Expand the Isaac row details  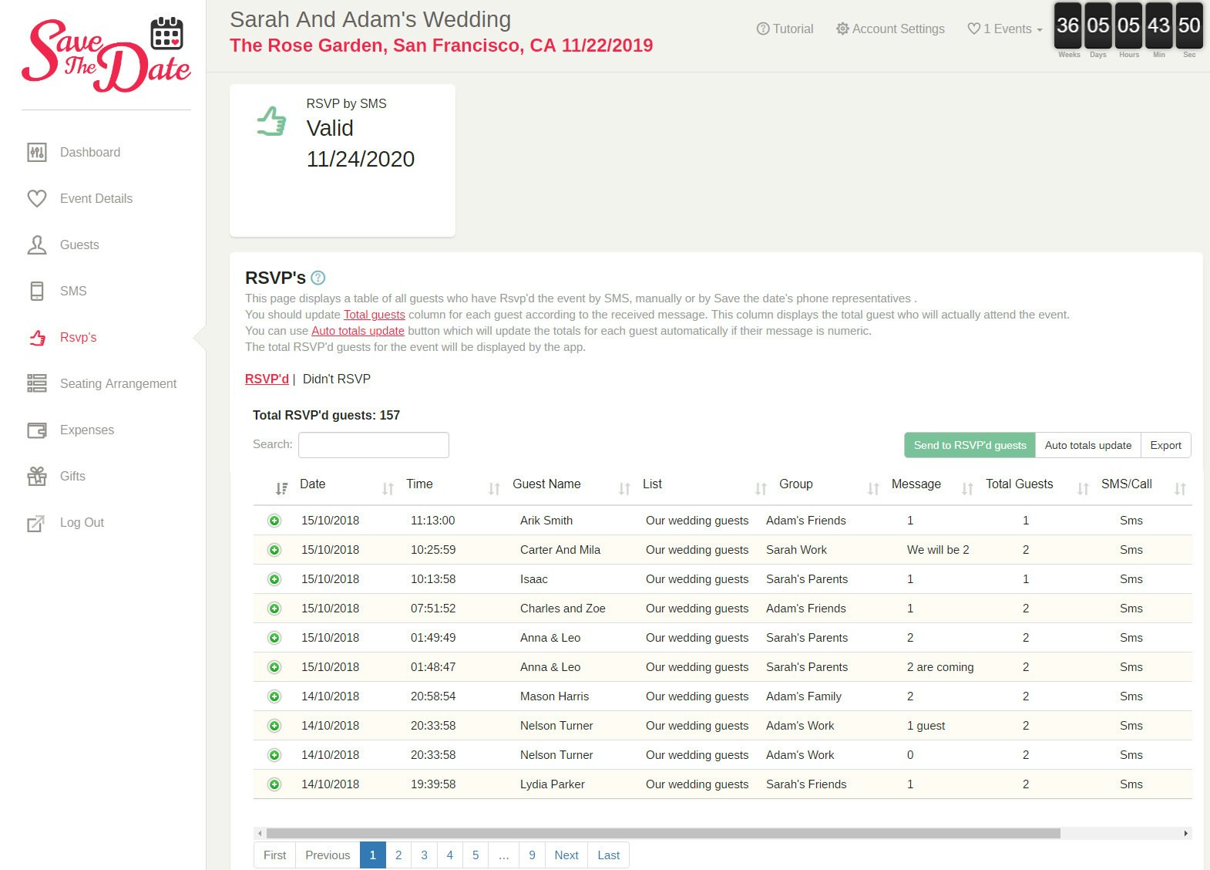(x=274, y=579)
